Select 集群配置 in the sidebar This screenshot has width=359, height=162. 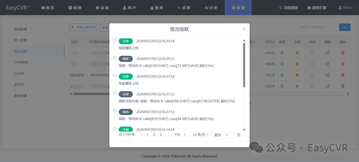click(x=21, y=96)
